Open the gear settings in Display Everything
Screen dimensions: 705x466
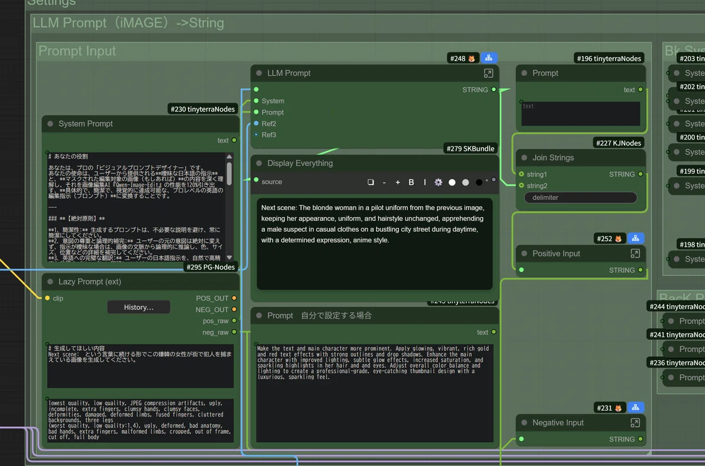pyautogui.click(x=438, y=182)
